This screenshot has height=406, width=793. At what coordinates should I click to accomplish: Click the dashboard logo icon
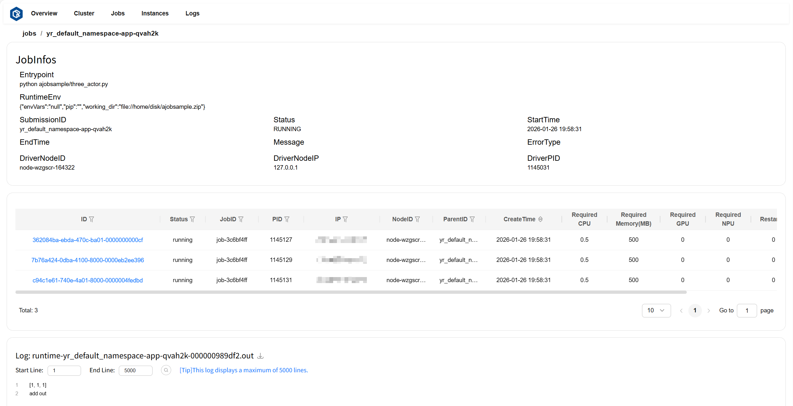click(16, 14)
